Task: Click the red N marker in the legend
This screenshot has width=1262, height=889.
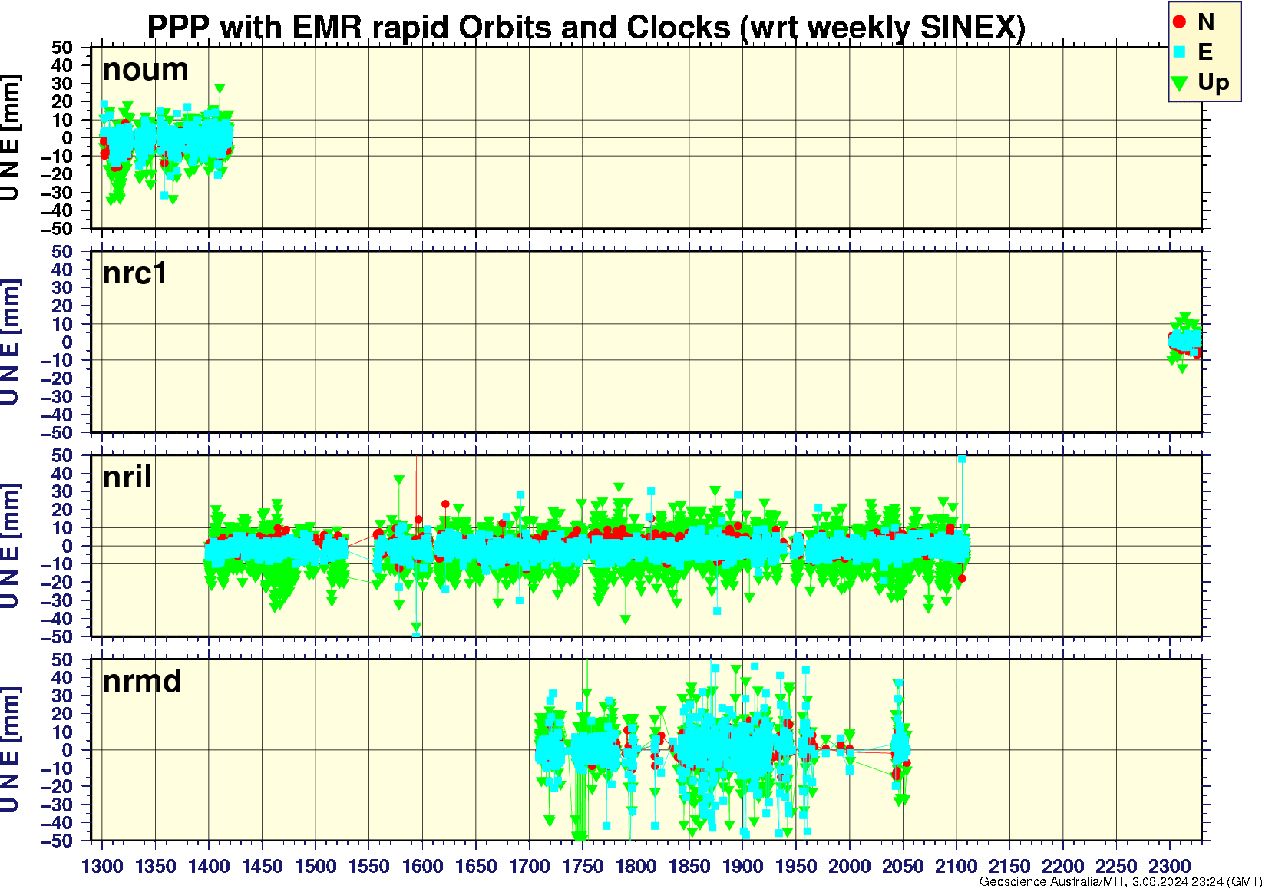Action: pos(1180,22)
